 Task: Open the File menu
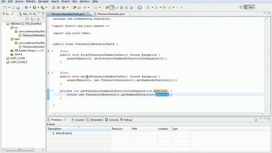coord(3,1)
